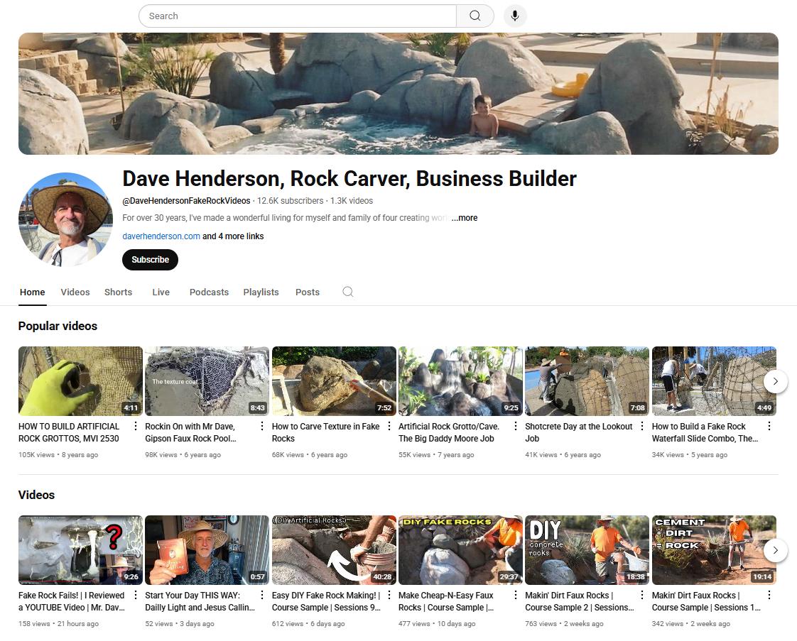Click Dave Henderson's channel profile picture

point(65,219)
